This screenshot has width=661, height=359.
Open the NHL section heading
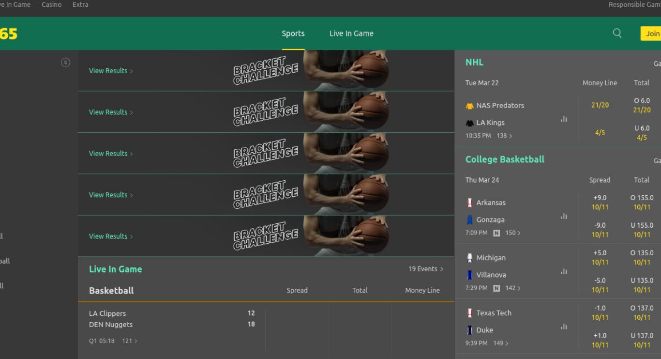click(x=474, y=62)
